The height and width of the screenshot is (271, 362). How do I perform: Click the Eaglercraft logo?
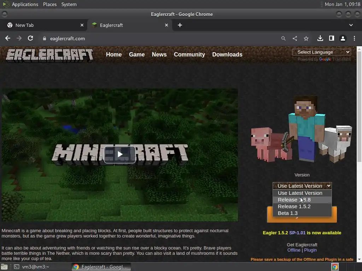49,55
